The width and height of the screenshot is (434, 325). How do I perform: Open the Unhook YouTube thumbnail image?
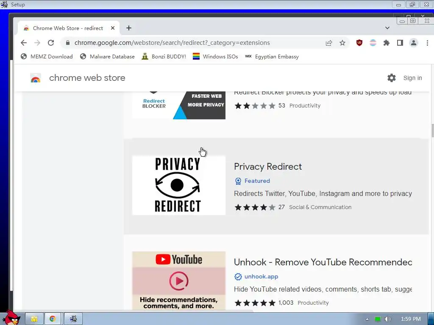coord(179,281)
